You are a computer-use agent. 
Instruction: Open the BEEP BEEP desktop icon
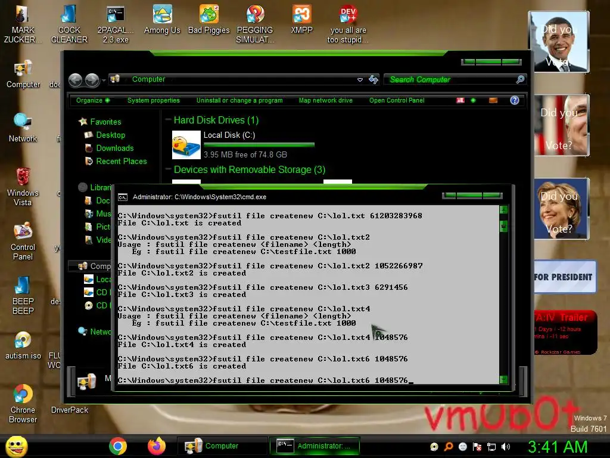pos(23,295)
